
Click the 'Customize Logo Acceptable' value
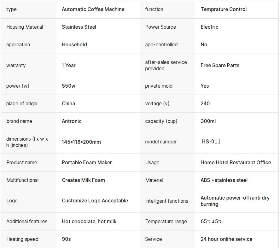point(95,201)
